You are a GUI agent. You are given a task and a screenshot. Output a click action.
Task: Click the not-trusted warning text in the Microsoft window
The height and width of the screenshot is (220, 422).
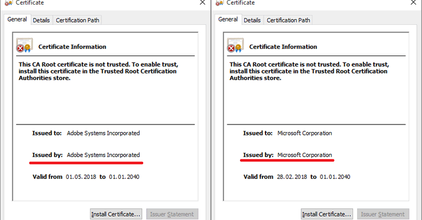click(309, 71)
